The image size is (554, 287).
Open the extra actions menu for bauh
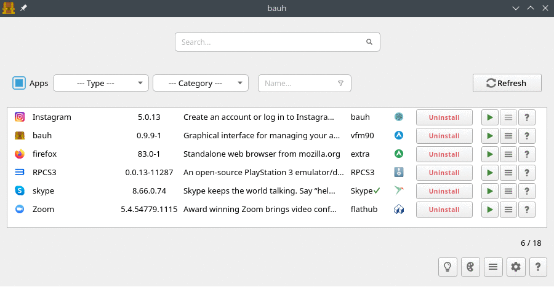click(508, 136)
